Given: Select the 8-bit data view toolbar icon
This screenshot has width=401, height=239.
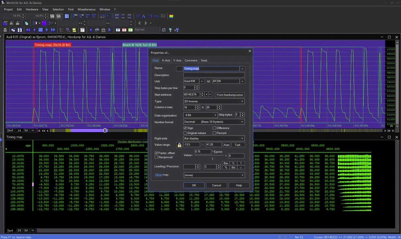Looking at the screenshot, I should (75, 16).
